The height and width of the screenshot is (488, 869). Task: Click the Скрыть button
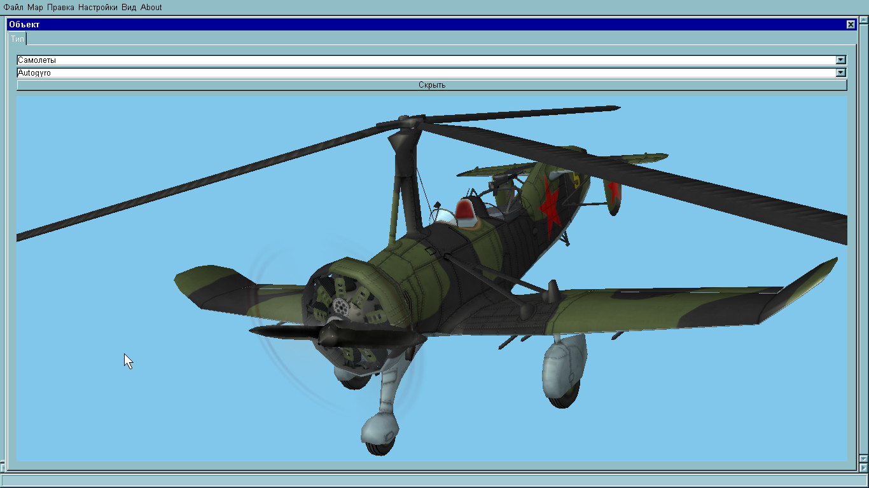[432, 85]
